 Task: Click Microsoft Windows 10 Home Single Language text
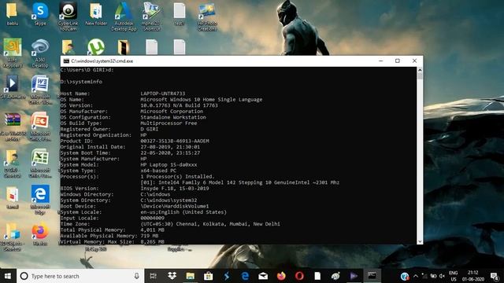202,100
